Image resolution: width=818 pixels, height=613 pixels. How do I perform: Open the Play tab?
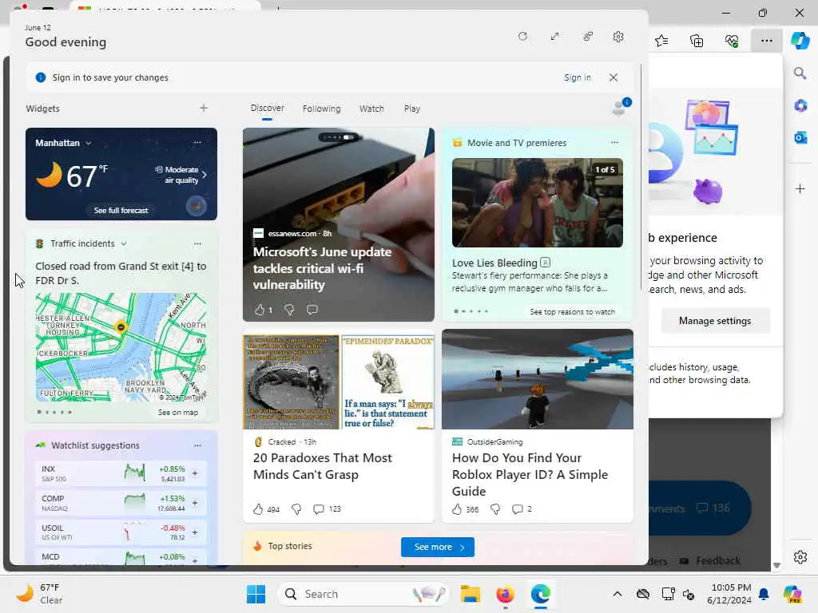(x=411, y=109)
